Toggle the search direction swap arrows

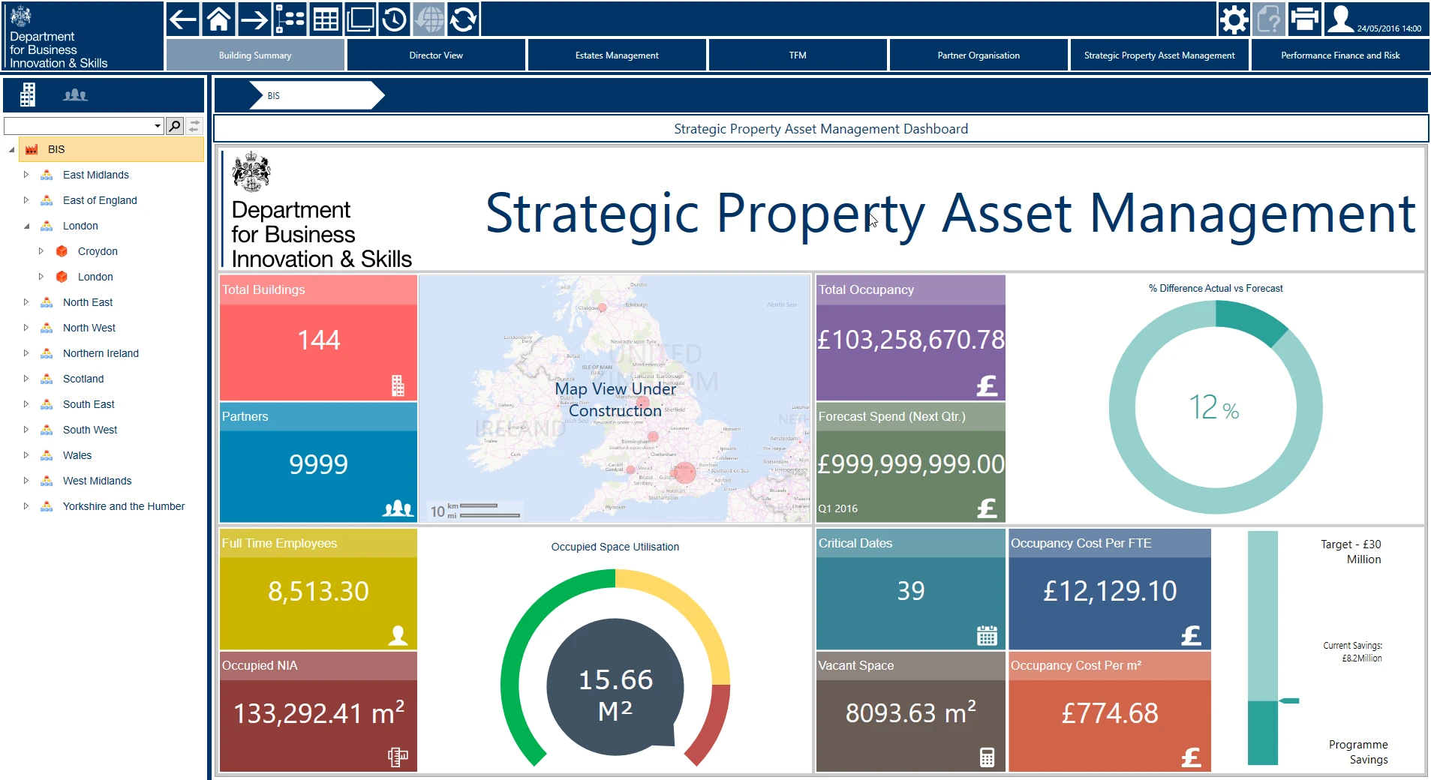pyautogui.click(x=193, y=125)
